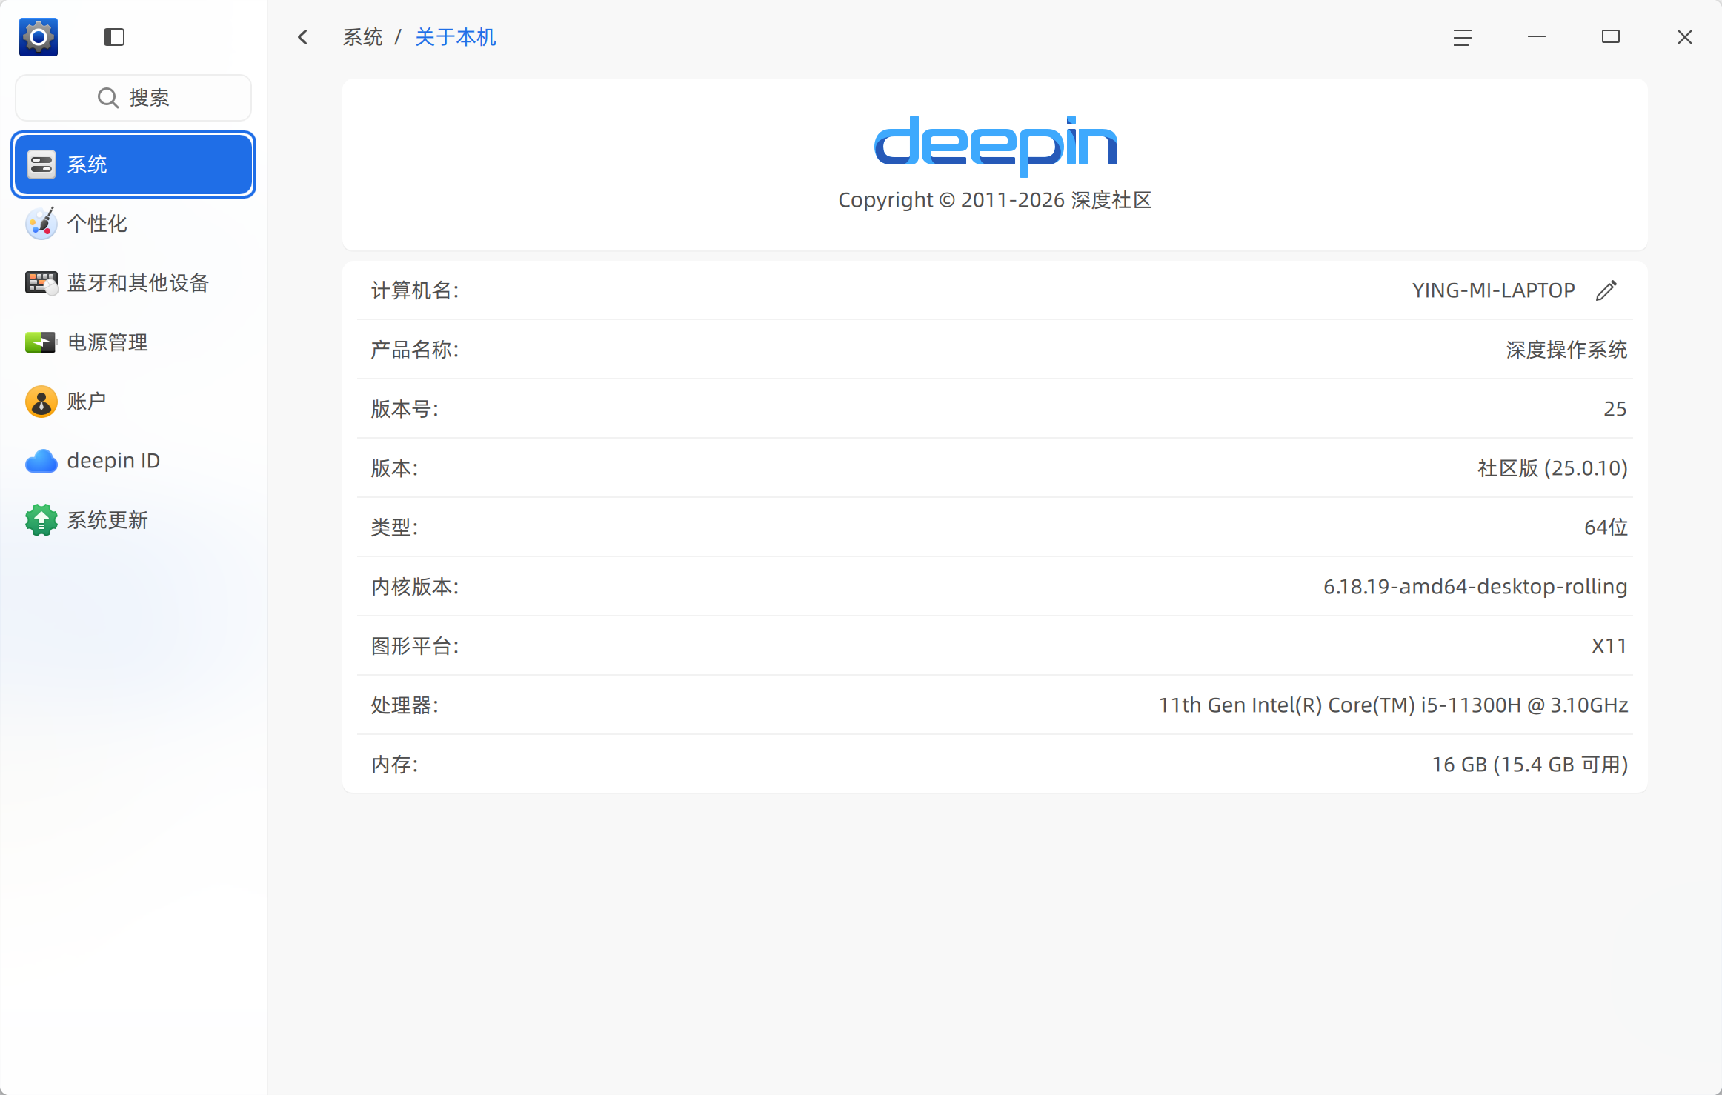Open 电源管理 power settings
The height and width of the screenshot is (1095, 1722).
(x=107, y=342)
